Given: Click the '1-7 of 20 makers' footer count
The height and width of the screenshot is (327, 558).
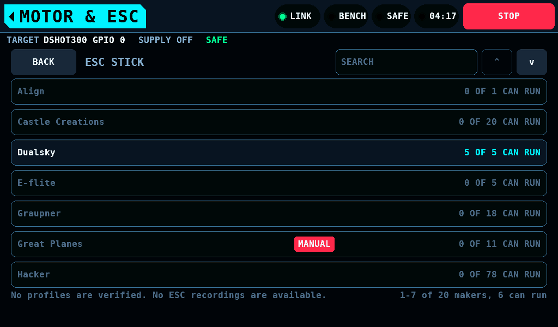Looking at the screenshot, I should [474, 295].
